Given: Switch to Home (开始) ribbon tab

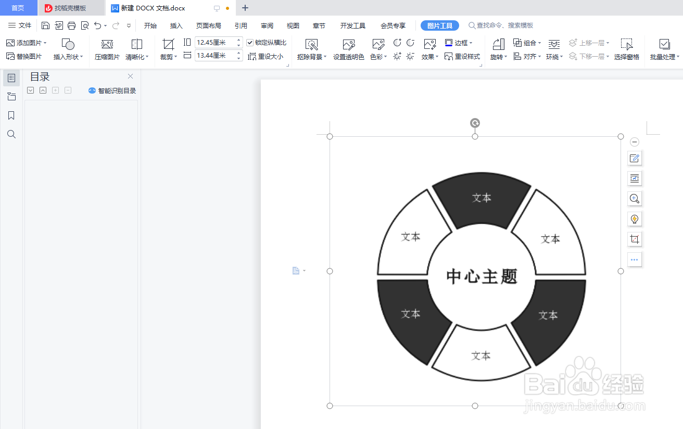Looking at the screenshot, I should click(150, 25).
